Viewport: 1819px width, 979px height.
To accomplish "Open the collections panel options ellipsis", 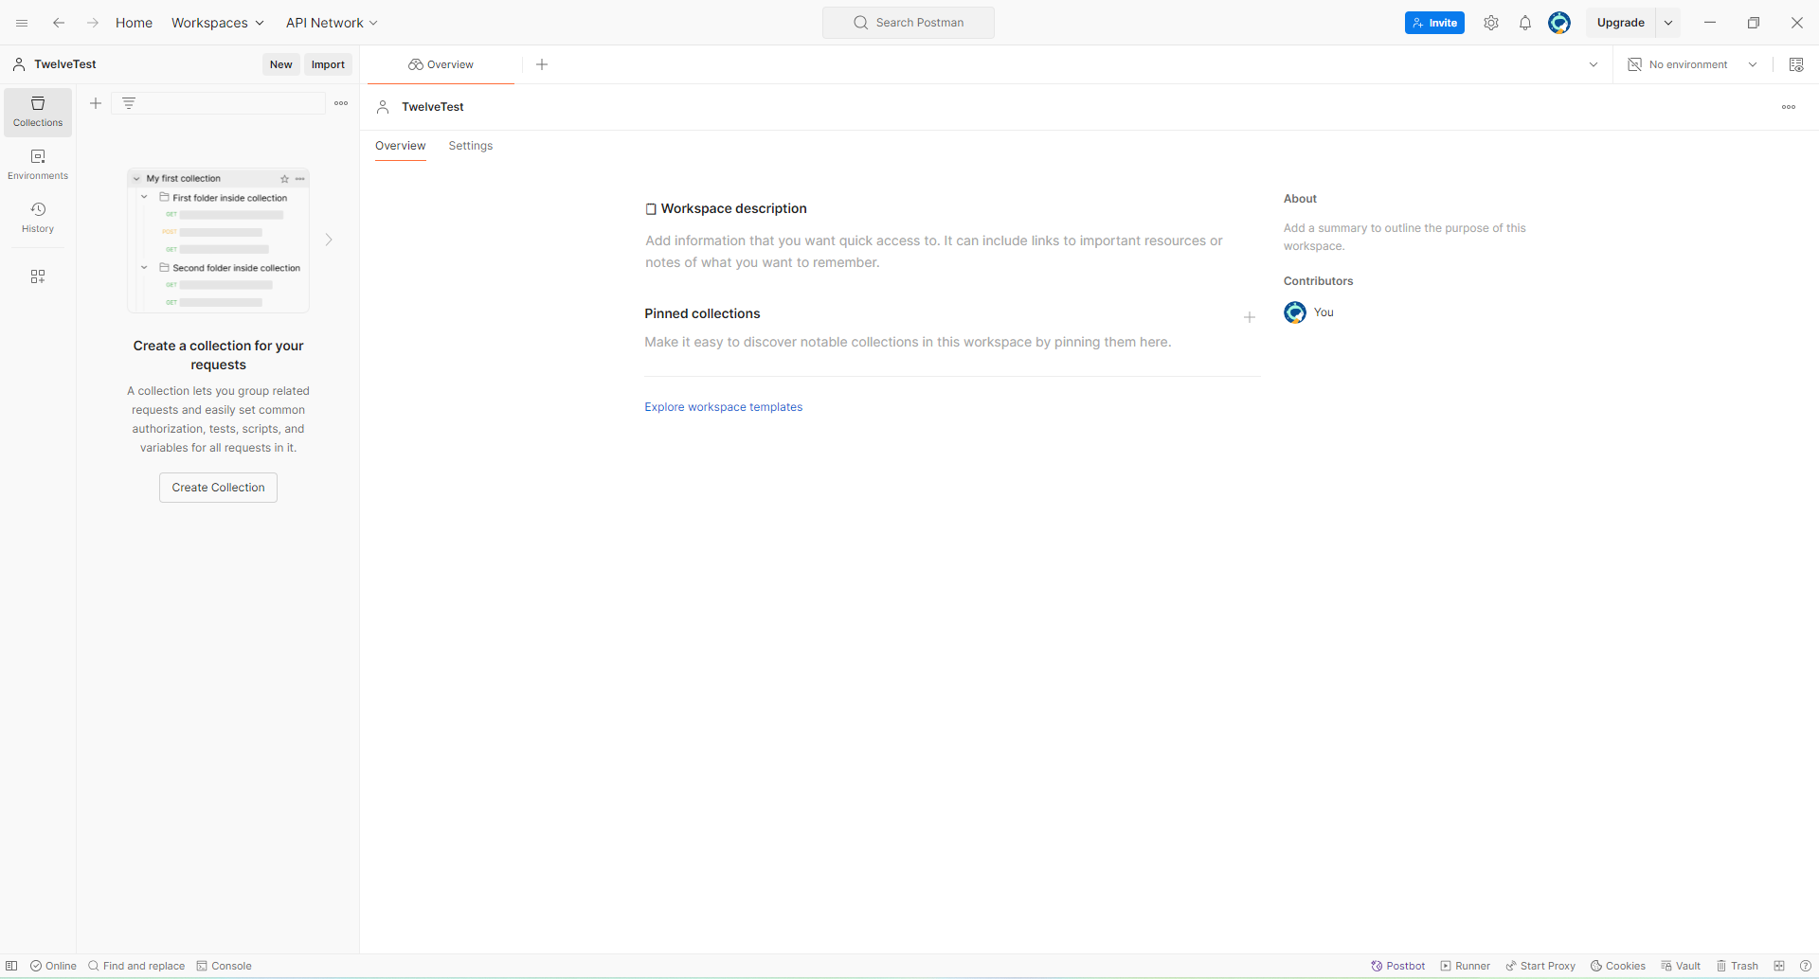I will [341, 103].
